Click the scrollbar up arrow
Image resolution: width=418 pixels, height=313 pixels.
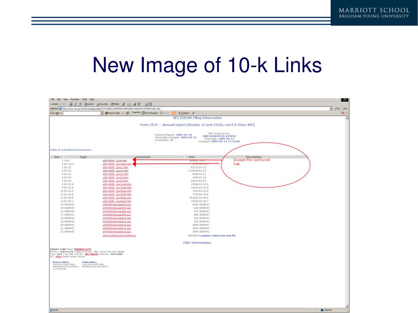[x=347, y=118]
